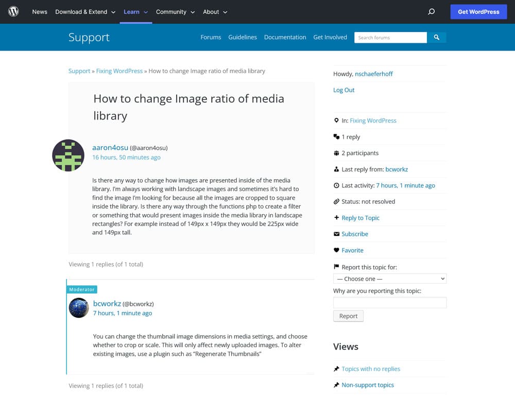This screenshot has height=395, width=515.
Task: Focus the report reason text field
Action: click(x=389, y=302)
